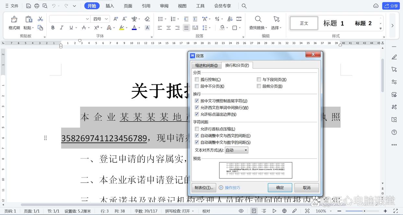This screenshot has width=403, height=215.
Task: Expand the styles gallery arrow
Action: [381, 28]
